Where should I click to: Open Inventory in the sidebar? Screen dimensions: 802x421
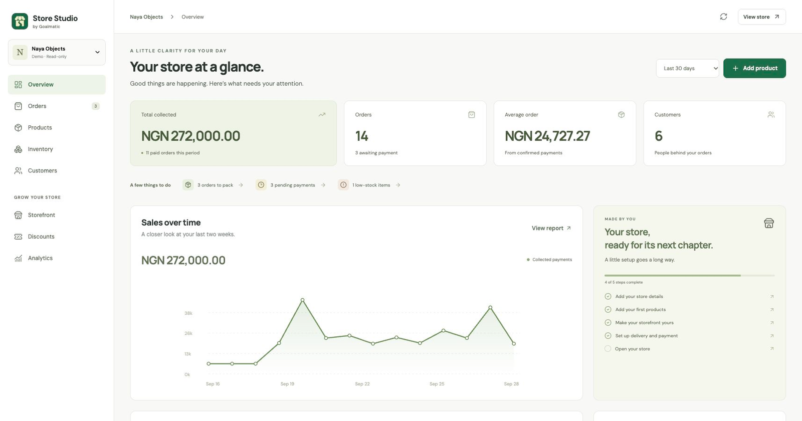pyautogui.click(x=57, y=149)
